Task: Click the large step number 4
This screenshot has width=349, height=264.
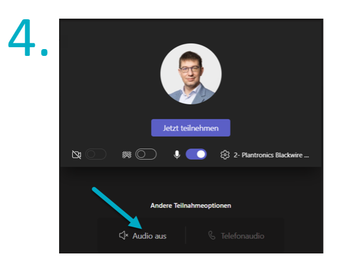Action: coord(28,37)
